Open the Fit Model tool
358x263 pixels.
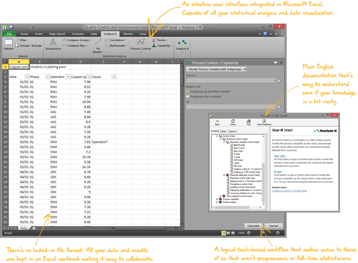tap(98, 46)
